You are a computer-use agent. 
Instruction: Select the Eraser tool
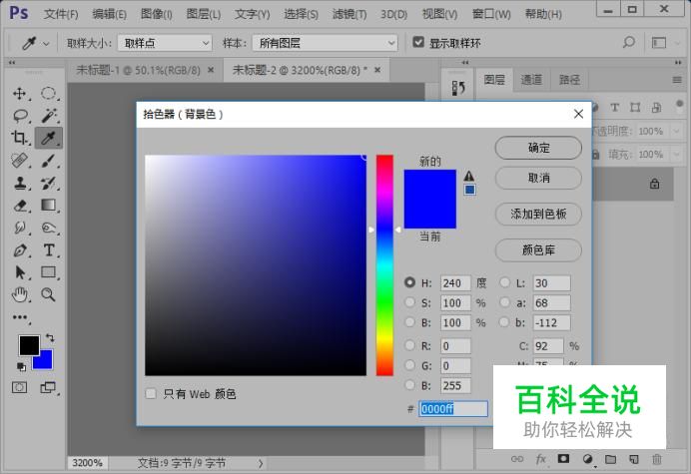20,206
